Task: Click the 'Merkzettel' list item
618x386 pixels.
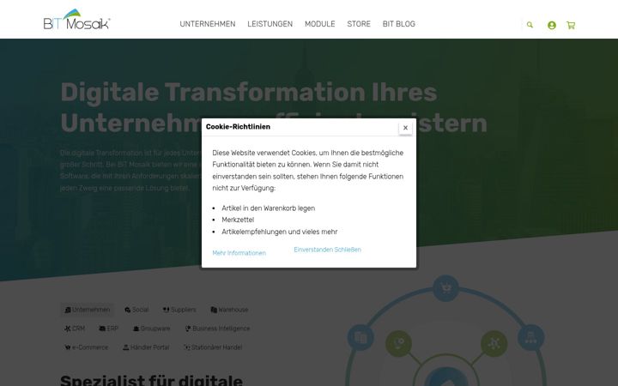Action: point(238,220)
